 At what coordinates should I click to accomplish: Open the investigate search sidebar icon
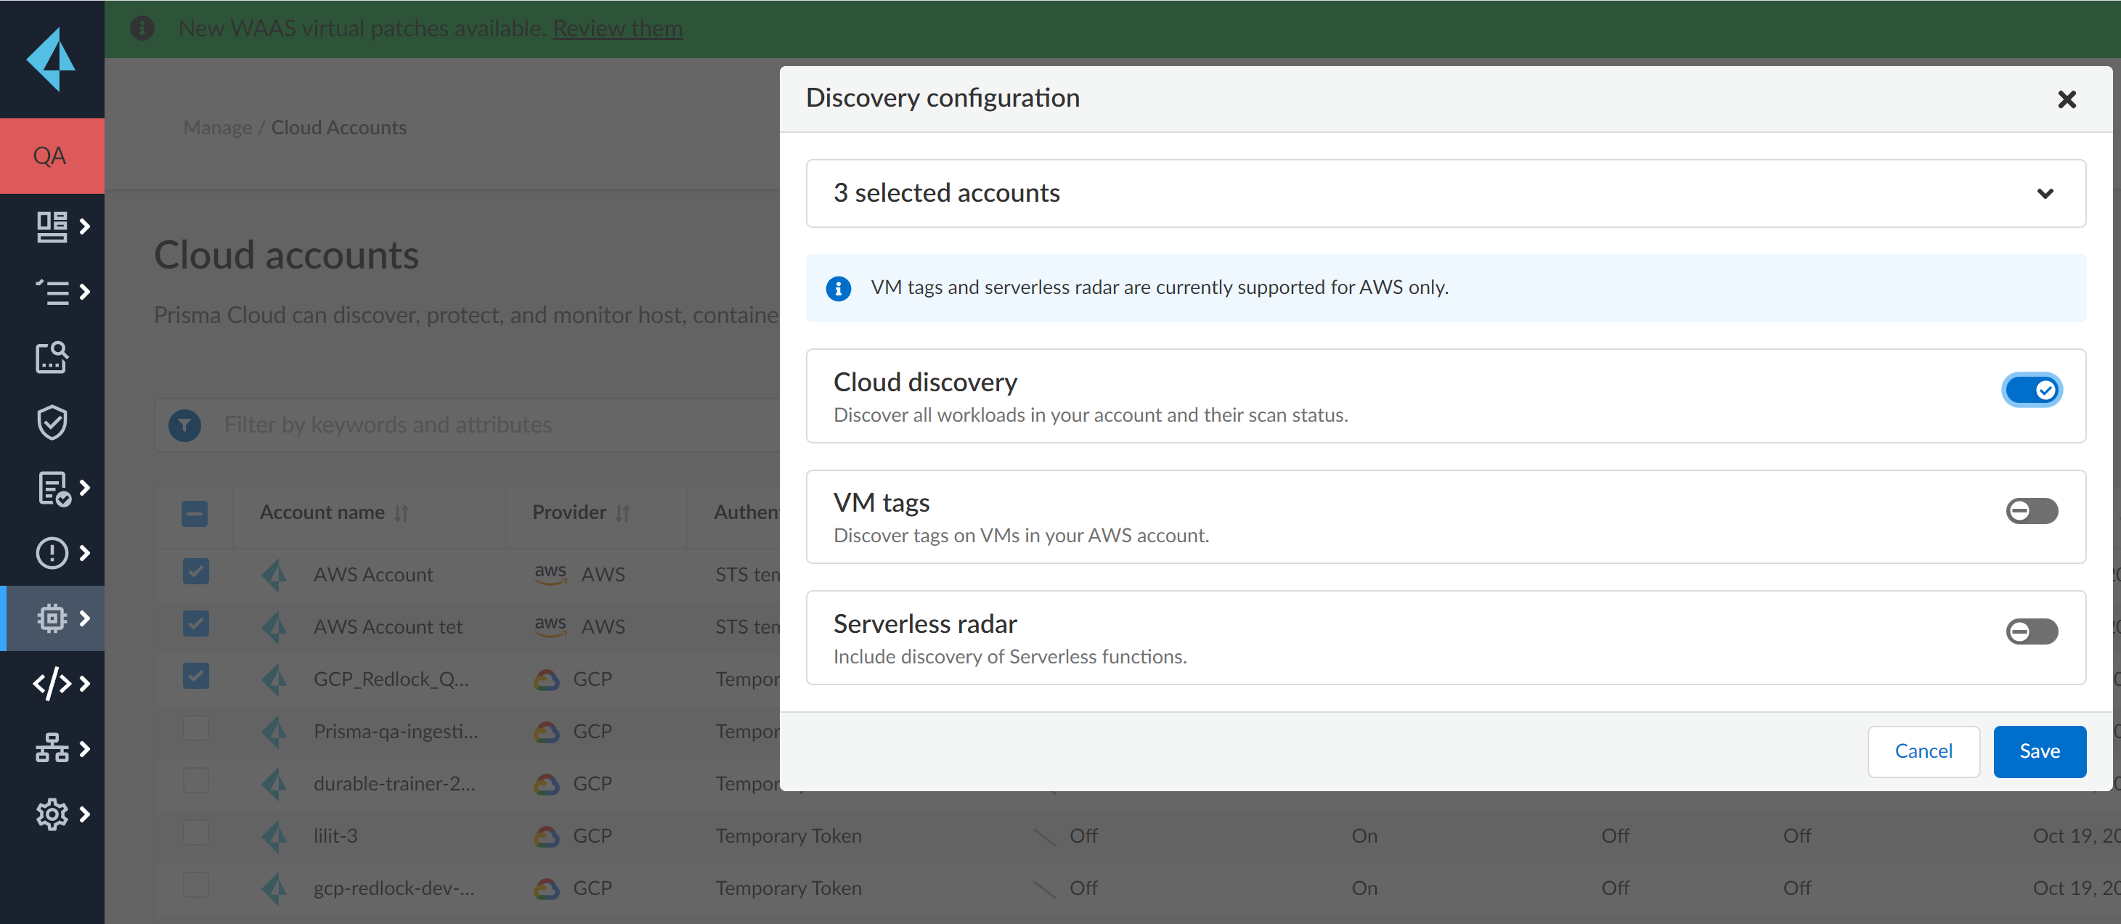(51, 357)
